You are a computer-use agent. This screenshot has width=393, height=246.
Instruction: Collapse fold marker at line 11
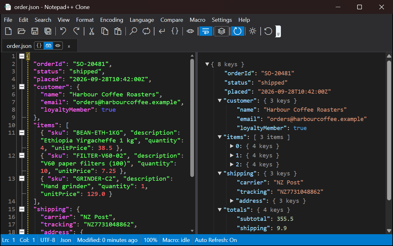(22, 132)
